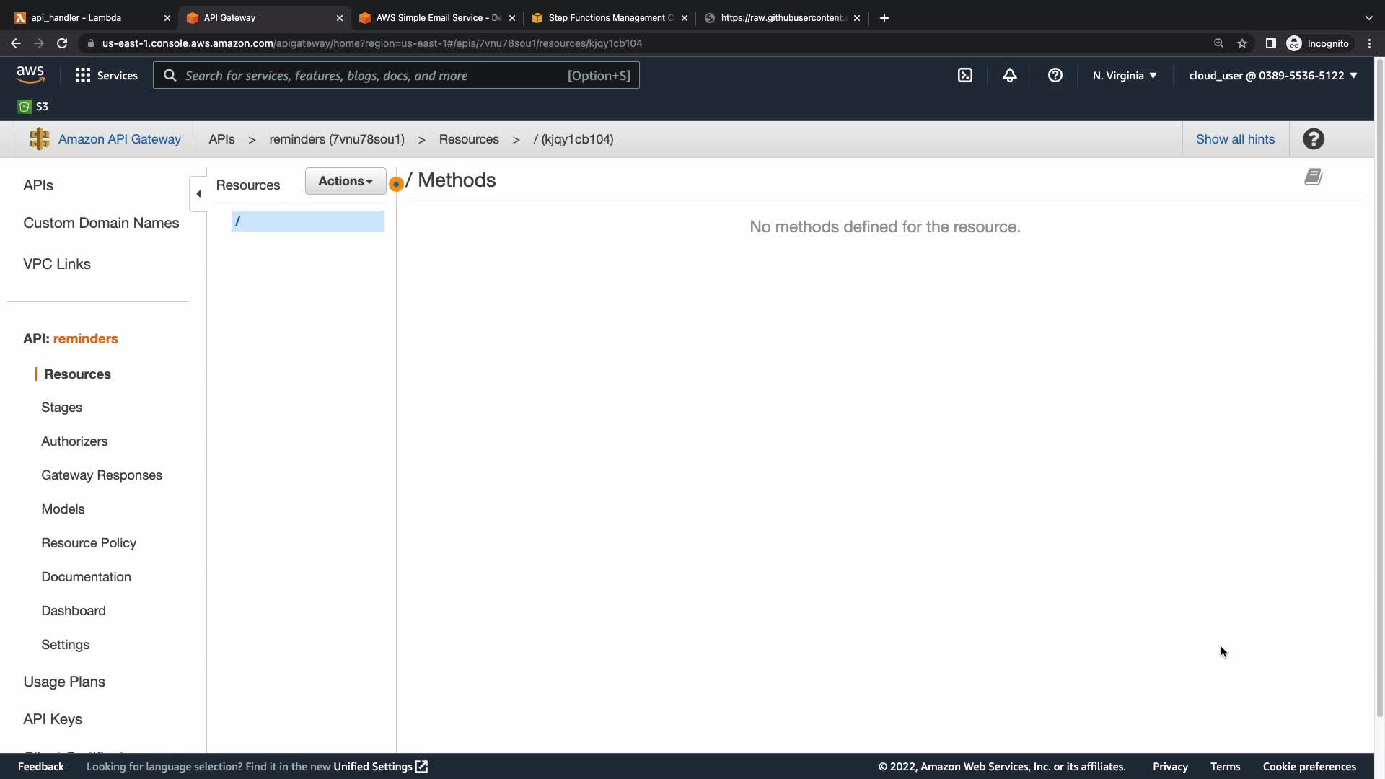
Task: Open Stages in the sidebar
Action: pos(61,408)
